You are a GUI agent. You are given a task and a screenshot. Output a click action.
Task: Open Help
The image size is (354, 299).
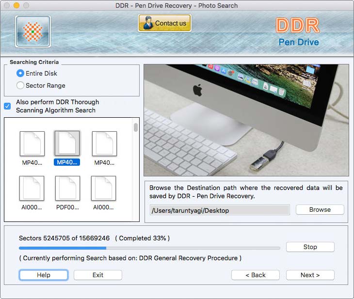tap(44, 275)
